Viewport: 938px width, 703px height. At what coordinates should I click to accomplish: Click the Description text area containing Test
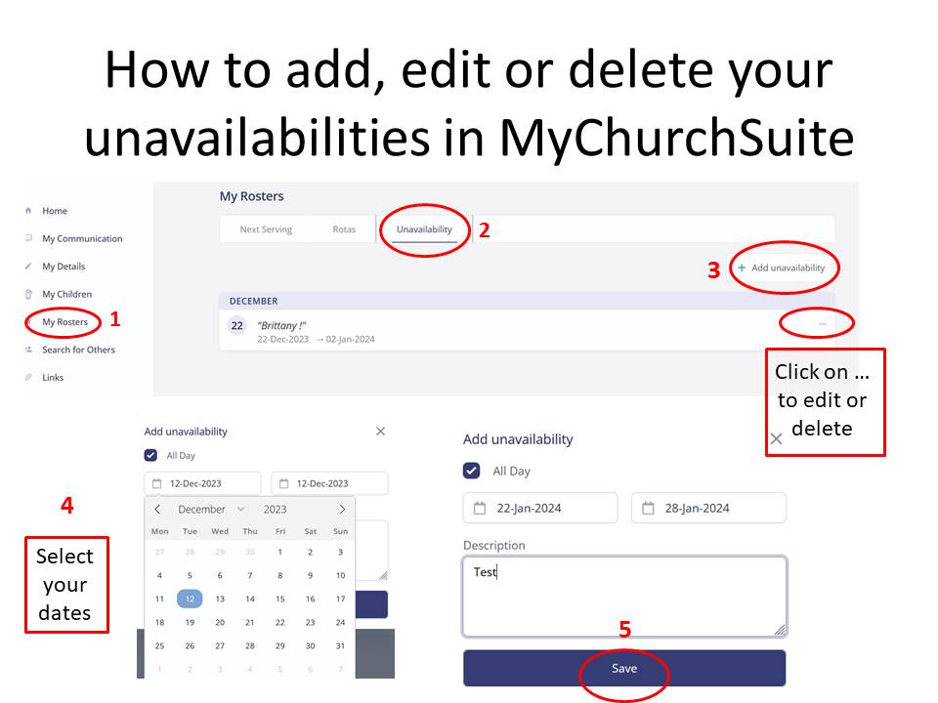pyautogui.click(x=624, y=596)
